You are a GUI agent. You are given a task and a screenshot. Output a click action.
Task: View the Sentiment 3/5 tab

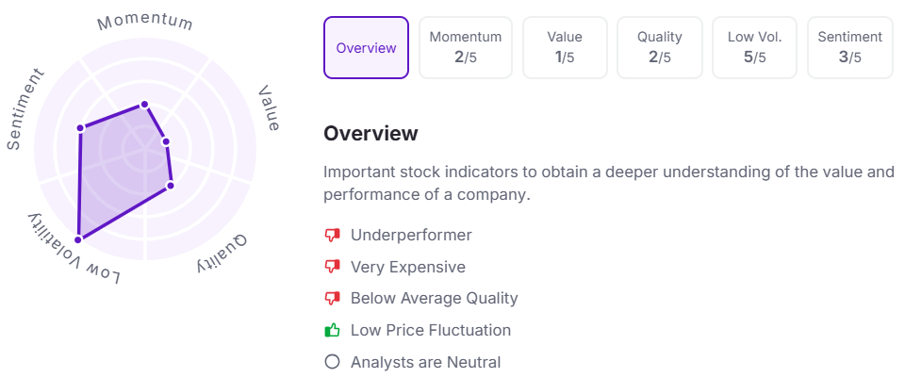click(x=849, y=47)
